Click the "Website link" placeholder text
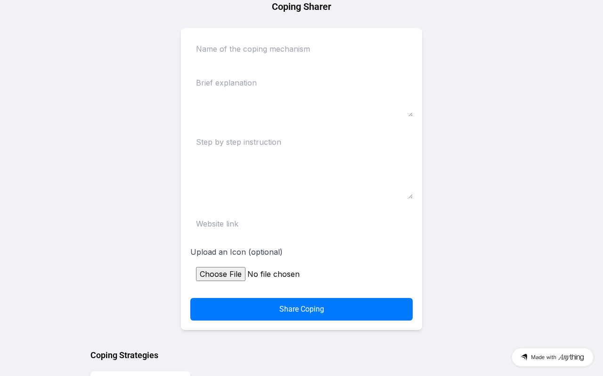Screen dimensions: 603x376 click(217, 224)
